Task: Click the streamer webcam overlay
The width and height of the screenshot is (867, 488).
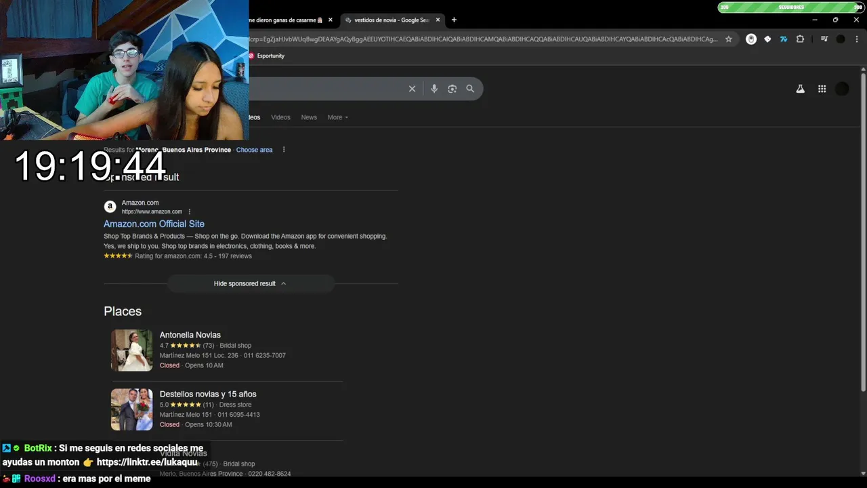Action: (x=124, y=70)
